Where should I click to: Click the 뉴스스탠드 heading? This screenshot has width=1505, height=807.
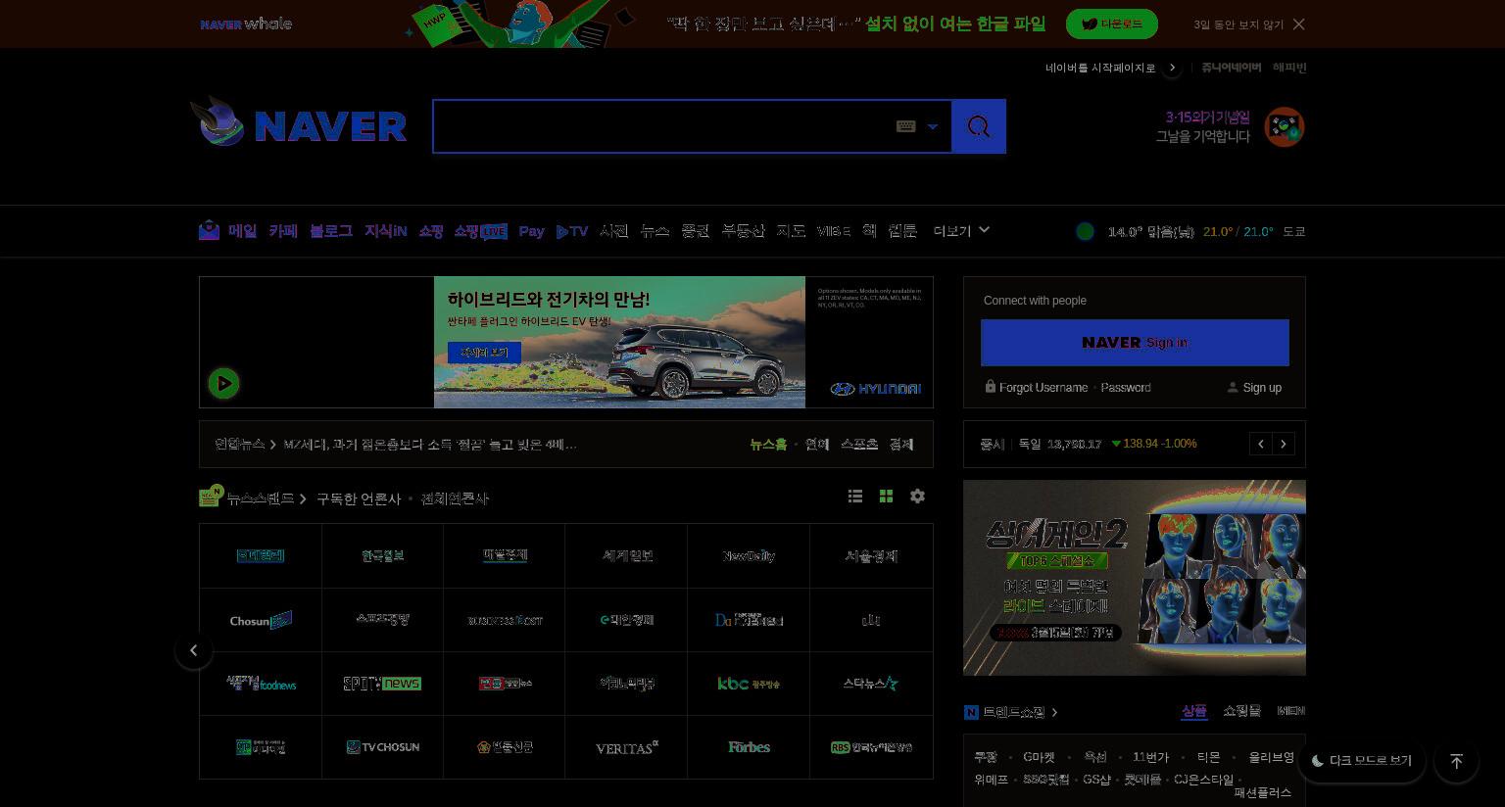point(260,498)
